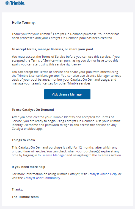Click the 'The Trimble team' signature
Viewport: 135px width, 209px height.
point(25,197)
